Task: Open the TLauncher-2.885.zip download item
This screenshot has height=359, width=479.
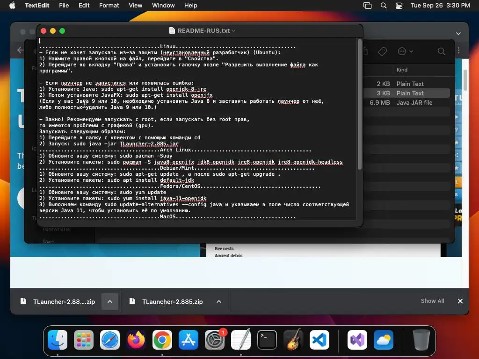Action: pos(167,302)
